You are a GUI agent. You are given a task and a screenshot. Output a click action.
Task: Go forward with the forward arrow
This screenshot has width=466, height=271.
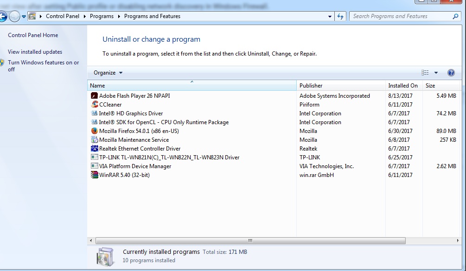pos(14,16)
